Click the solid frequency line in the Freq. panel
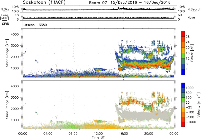 tap(98, 19)
